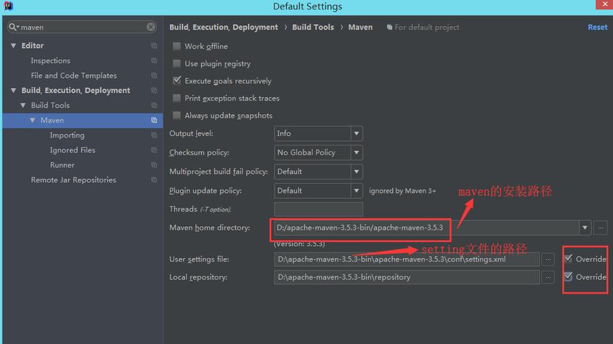
Task: Click the settings search box
Action: click(x=82, y=27)
